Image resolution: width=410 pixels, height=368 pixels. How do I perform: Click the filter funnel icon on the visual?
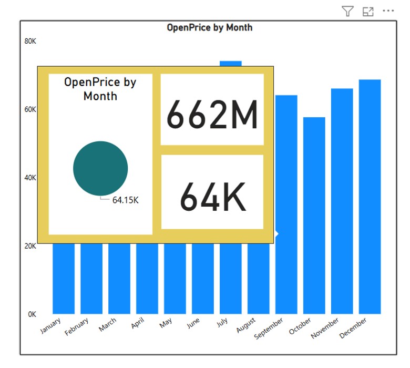click(347, 11)
